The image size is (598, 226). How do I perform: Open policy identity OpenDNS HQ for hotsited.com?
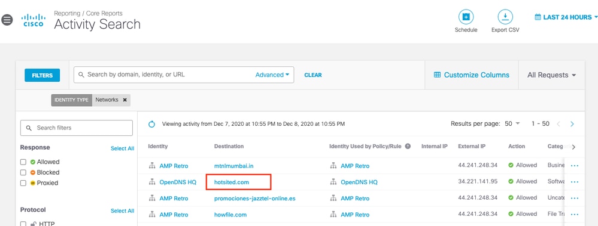coord(359,182)
